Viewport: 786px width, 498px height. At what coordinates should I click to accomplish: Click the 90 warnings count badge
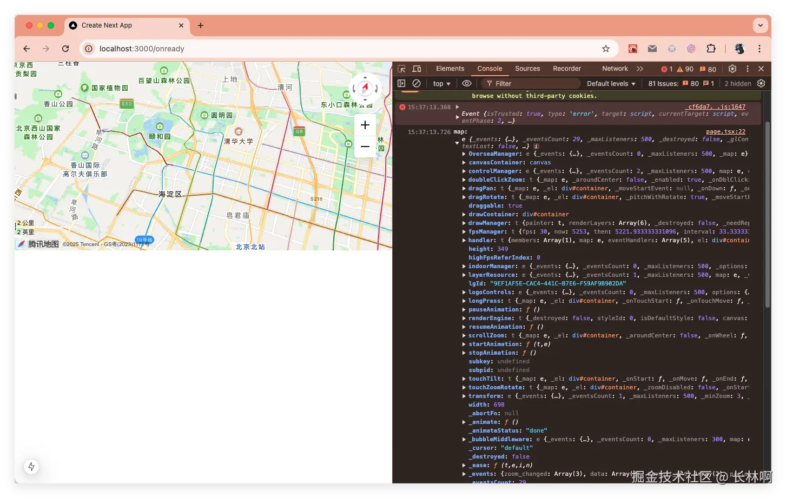(685, 69)
